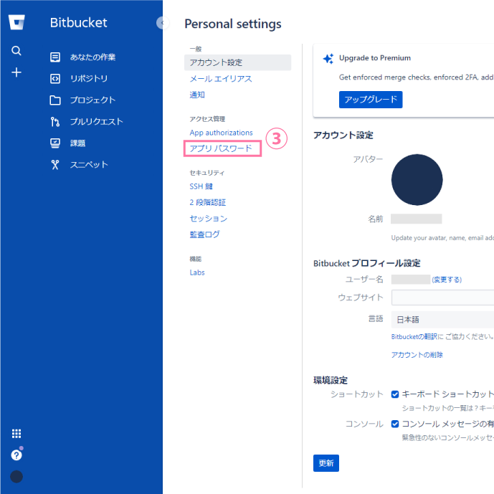The image size is (494, 494).
Task: Open SSH 鍵 settings
Action: [201, 186]
